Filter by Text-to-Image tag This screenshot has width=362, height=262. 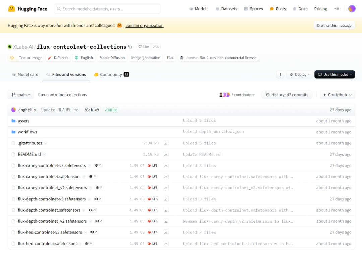[x=25, y=58]
